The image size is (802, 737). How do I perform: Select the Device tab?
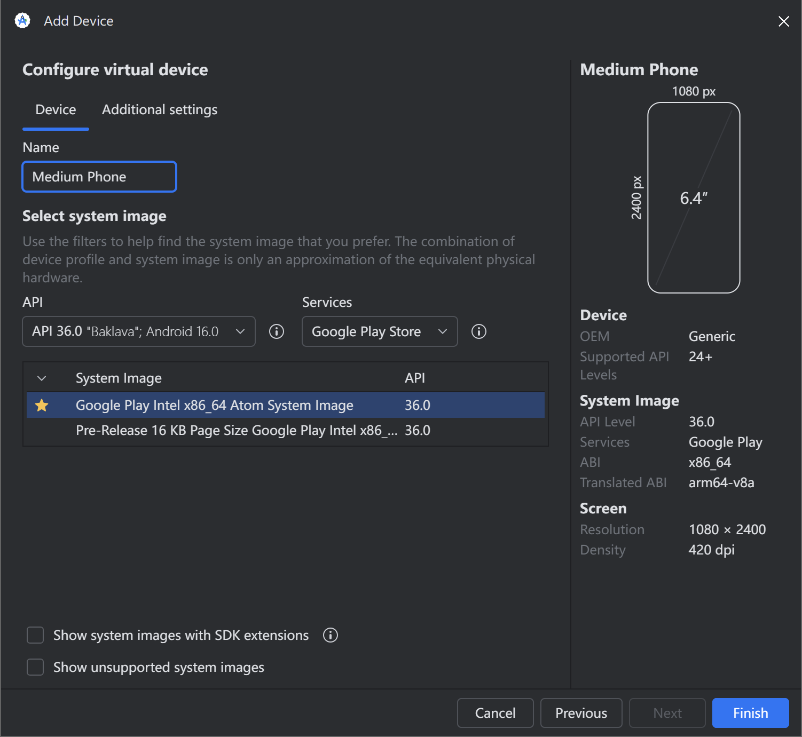pos(56,110)
